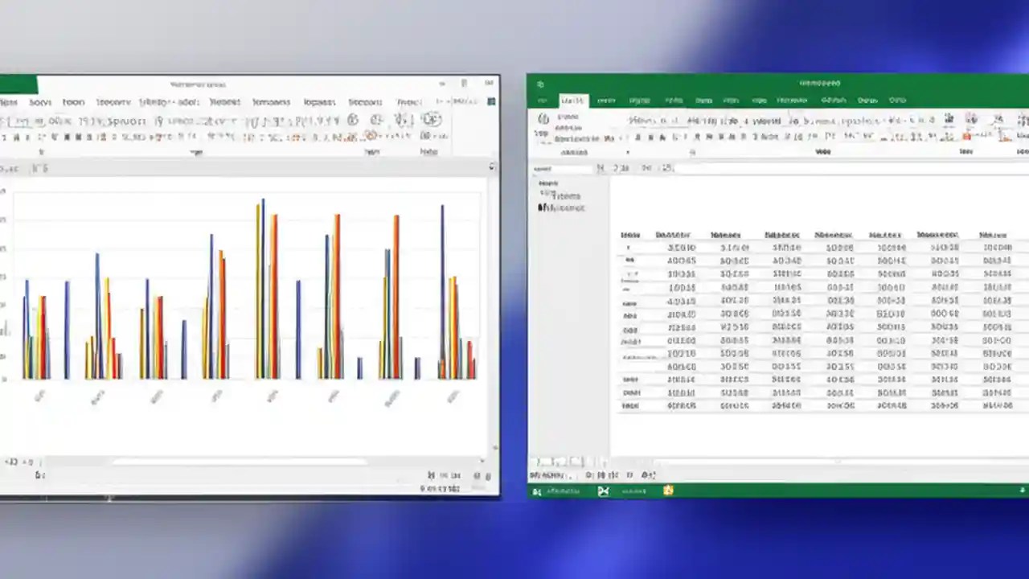Open the File menu of the right workbook
The height and width of the screenshot is (579, 1029).
coord(543,101)
